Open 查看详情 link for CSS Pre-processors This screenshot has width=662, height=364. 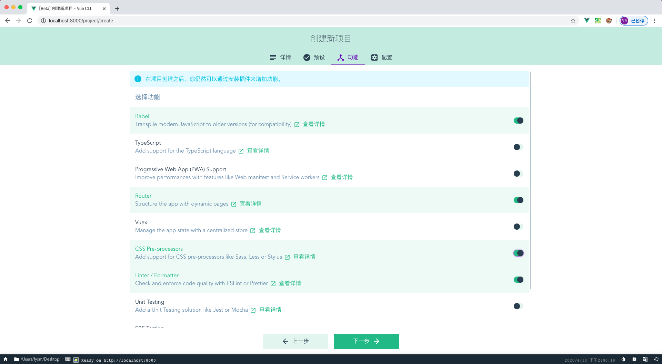[x=304, y=257]
